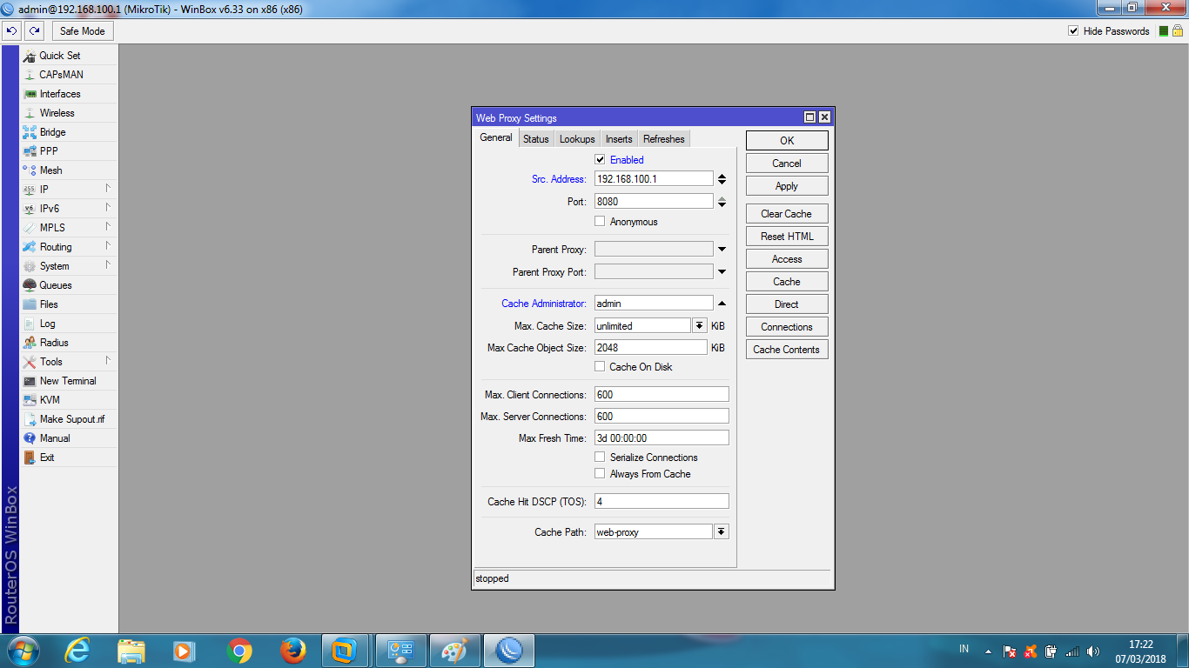Check Serialize Connections

click(600, 458)
